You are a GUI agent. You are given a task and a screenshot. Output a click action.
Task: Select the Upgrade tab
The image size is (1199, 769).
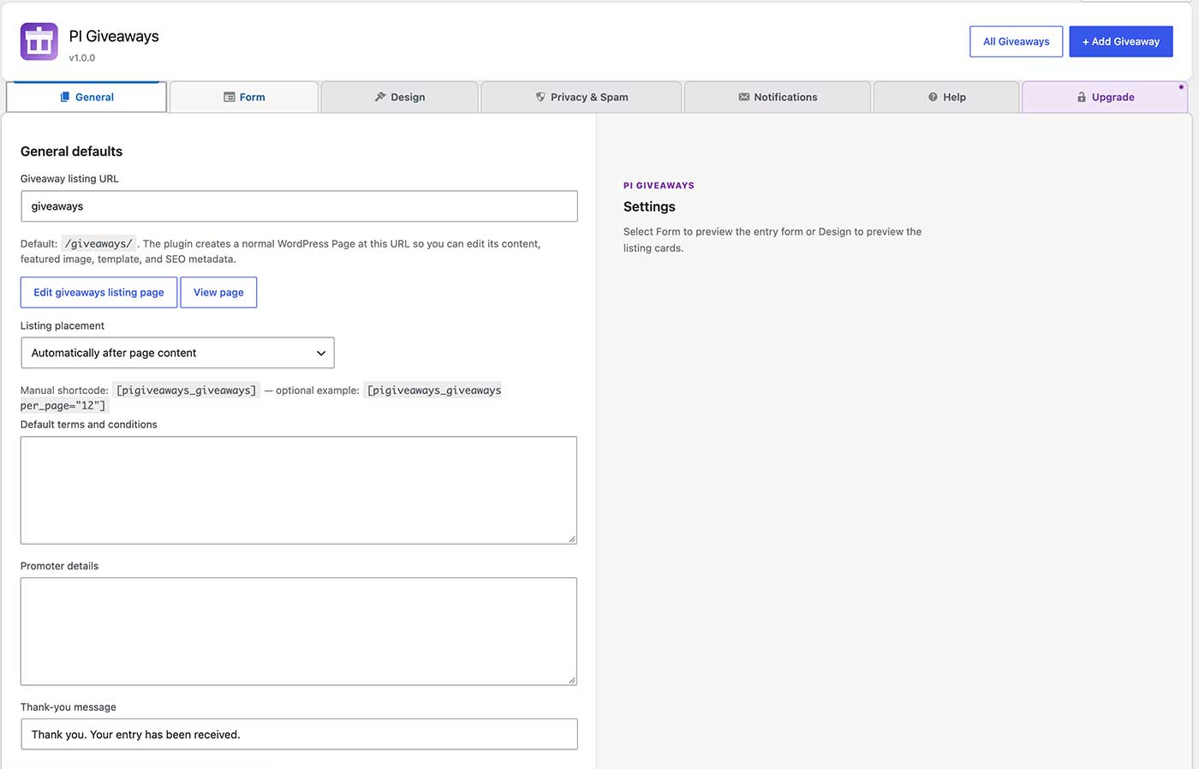[1105, 97]
